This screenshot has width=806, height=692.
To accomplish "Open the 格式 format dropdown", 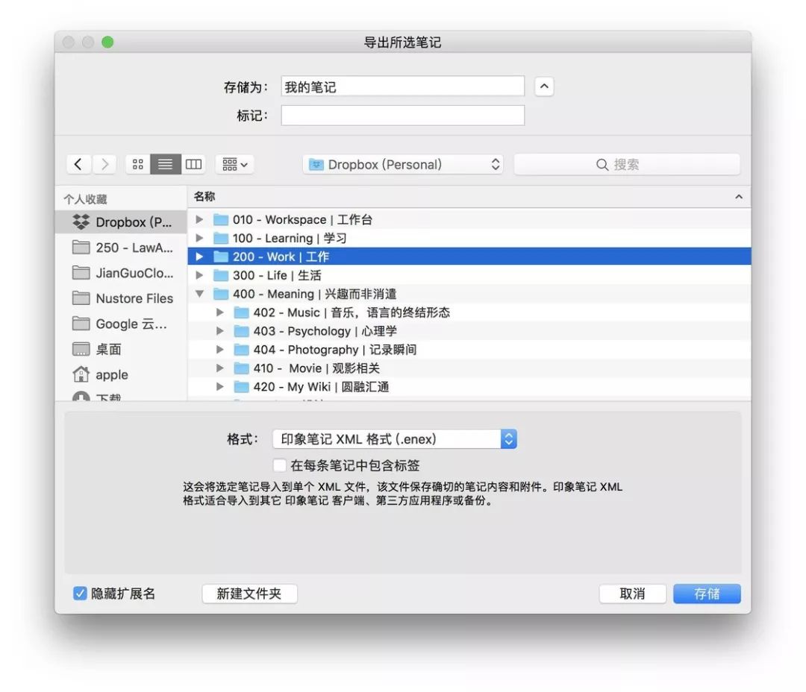I will click(394, 438).
